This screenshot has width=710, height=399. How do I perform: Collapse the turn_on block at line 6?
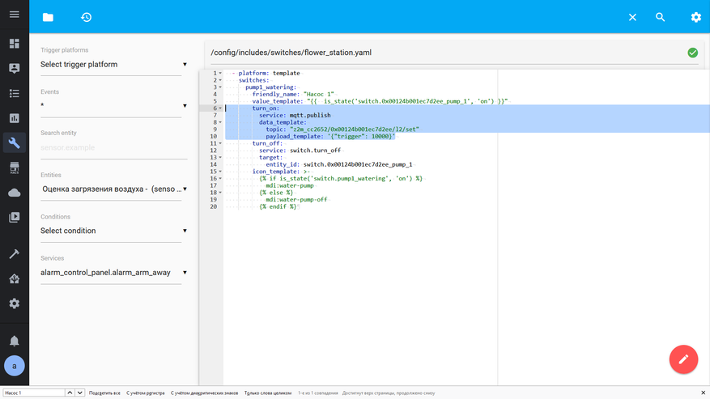[220, 108]
